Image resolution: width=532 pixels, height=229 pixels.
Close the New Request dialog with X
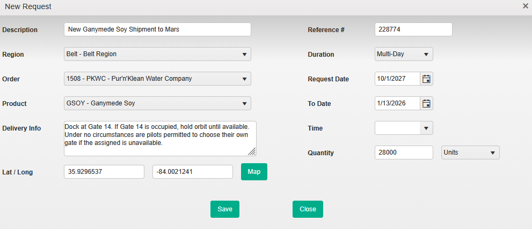point(525,6)
